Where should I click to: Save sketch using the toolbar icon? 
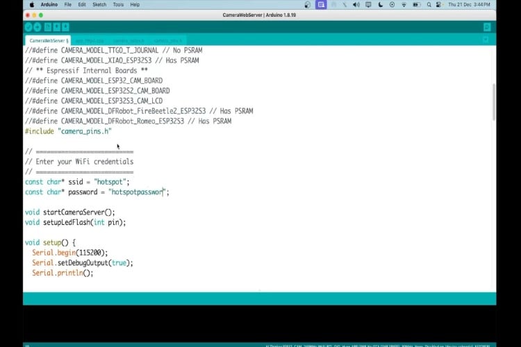click(66, 27)
